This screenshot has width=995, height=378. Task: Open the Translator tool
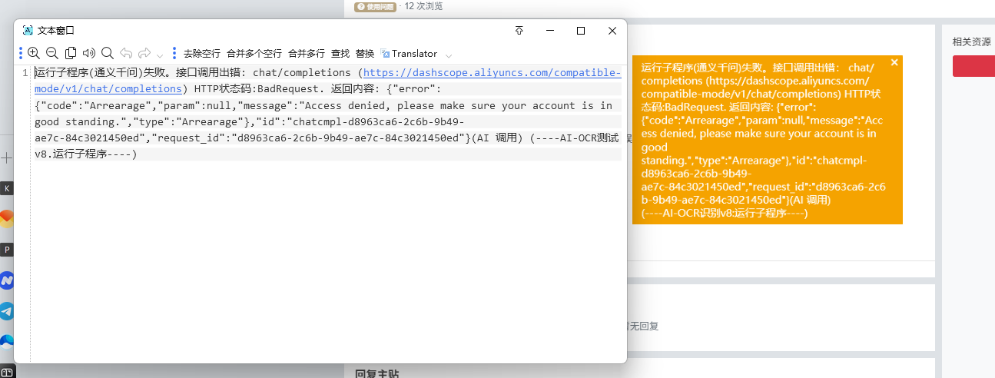tap(409, 54)
